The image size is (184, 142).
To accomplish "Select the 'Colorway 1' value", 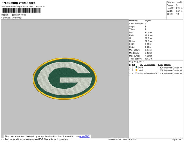I will pyautogui.click(x=17, y=18).
